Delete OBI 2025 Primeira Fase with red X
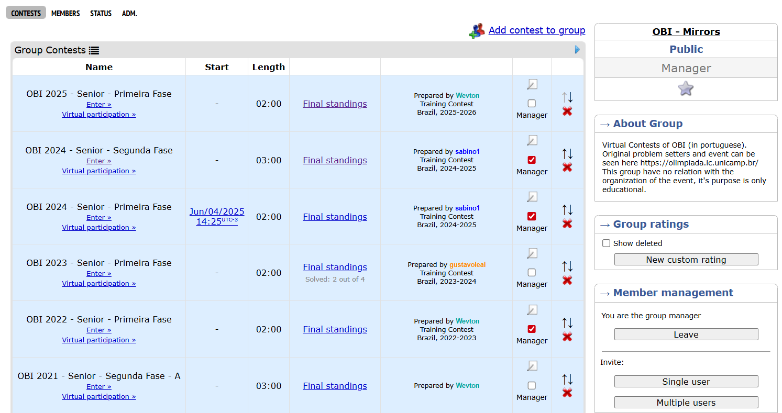 click(x=567, y=111)
